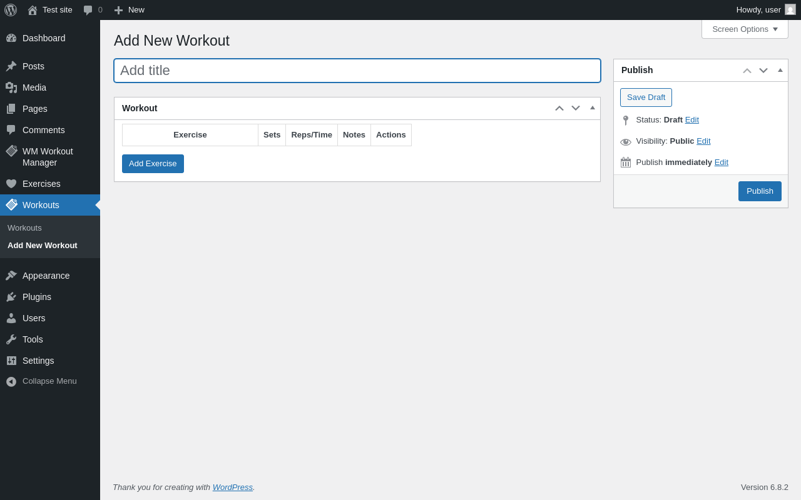Click the Save Draft button

(x=646, y=97)
